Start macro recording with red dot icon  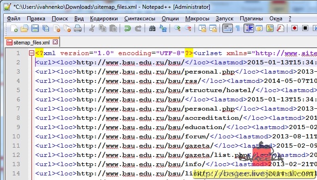[x=294, y=28]
